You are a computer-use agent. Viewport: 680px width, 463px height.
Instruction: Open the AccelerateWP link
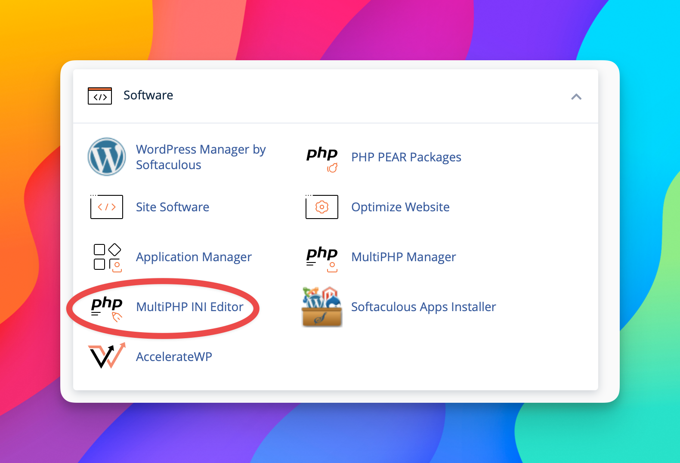point(174,357)
